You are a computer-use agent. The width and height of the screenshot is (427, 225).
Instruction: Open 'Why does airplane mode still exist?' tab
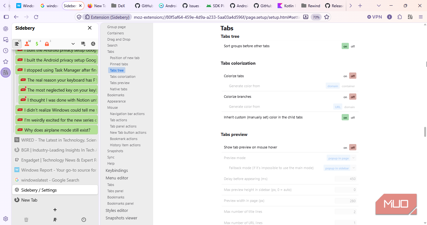click(57, 130)
